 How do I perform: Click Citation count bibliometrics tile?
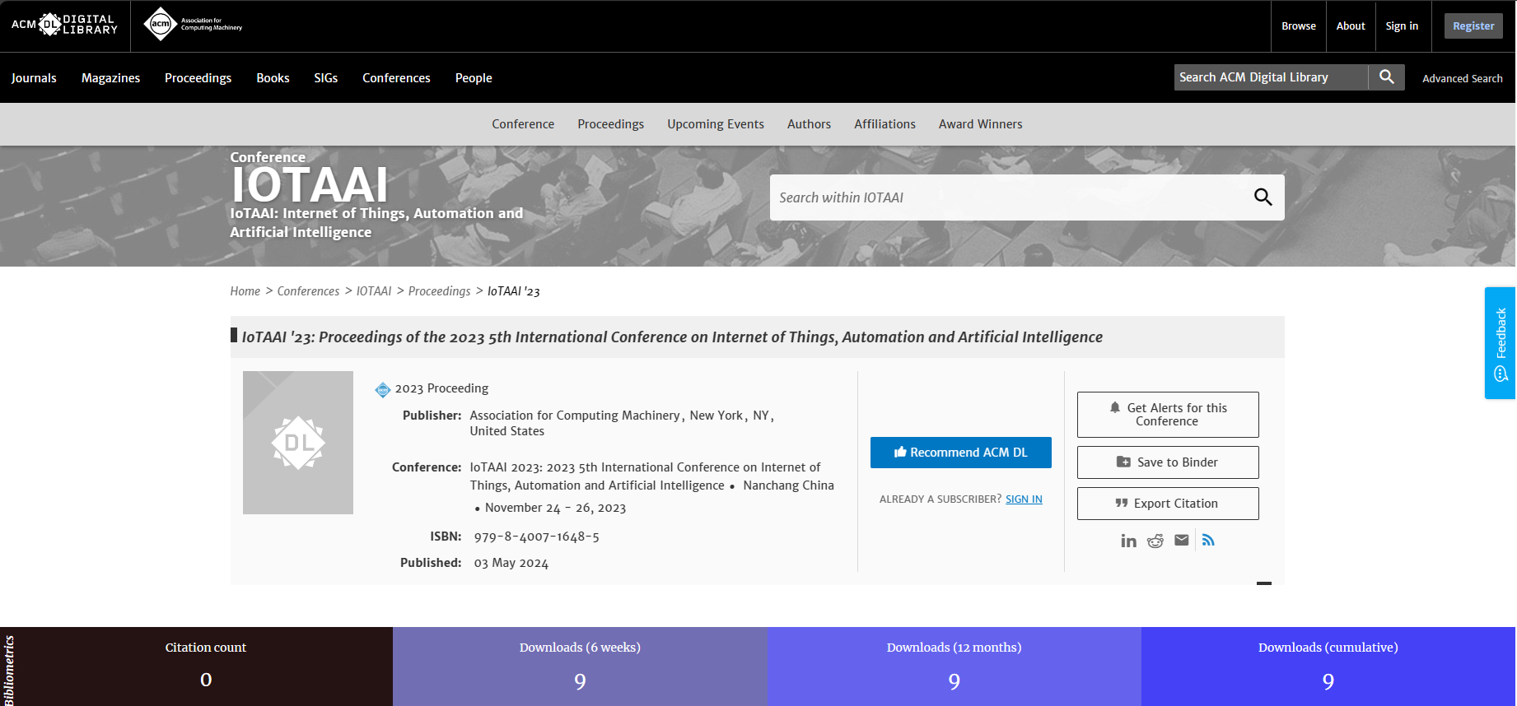click(x=205, y=667)
